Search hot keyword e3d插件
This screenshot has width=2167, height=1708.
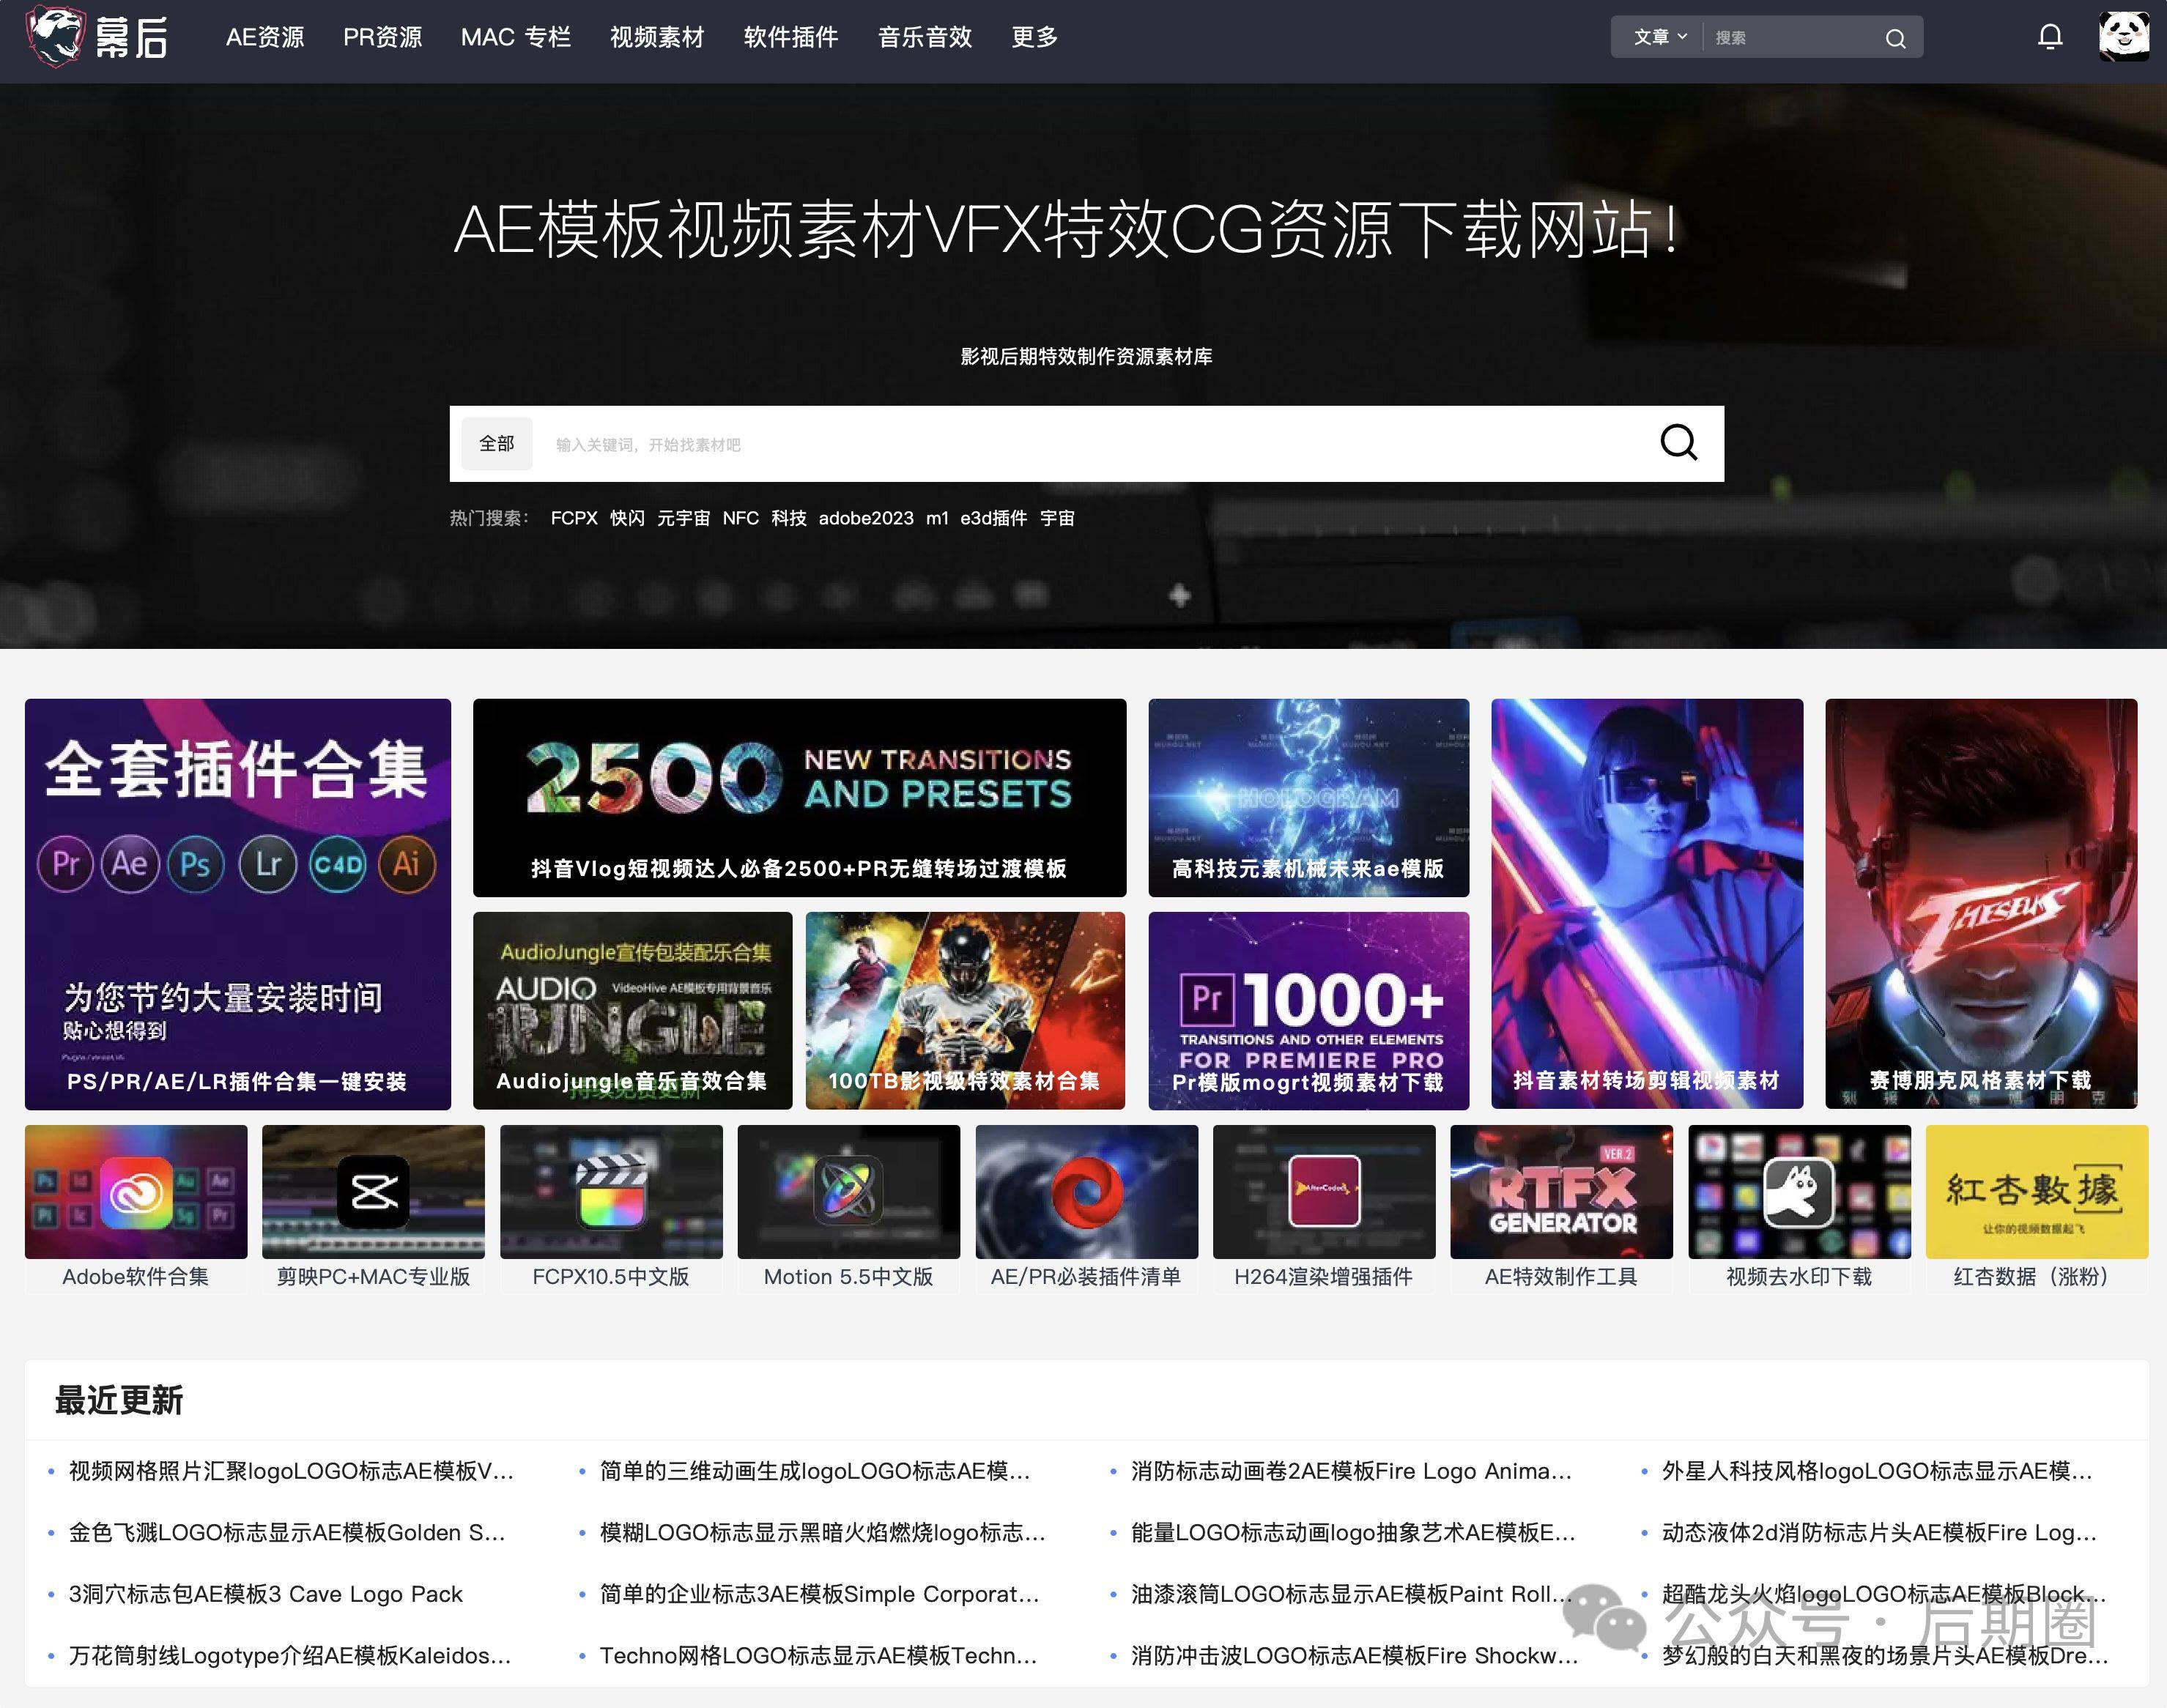[x=994, y=518]
